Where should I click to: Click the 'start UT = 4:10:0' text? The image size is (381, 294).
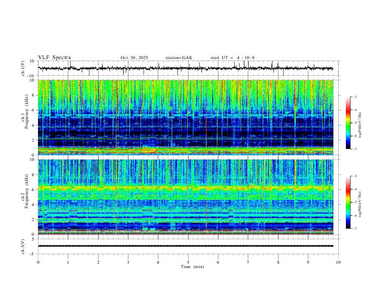(x=232, y=58)
